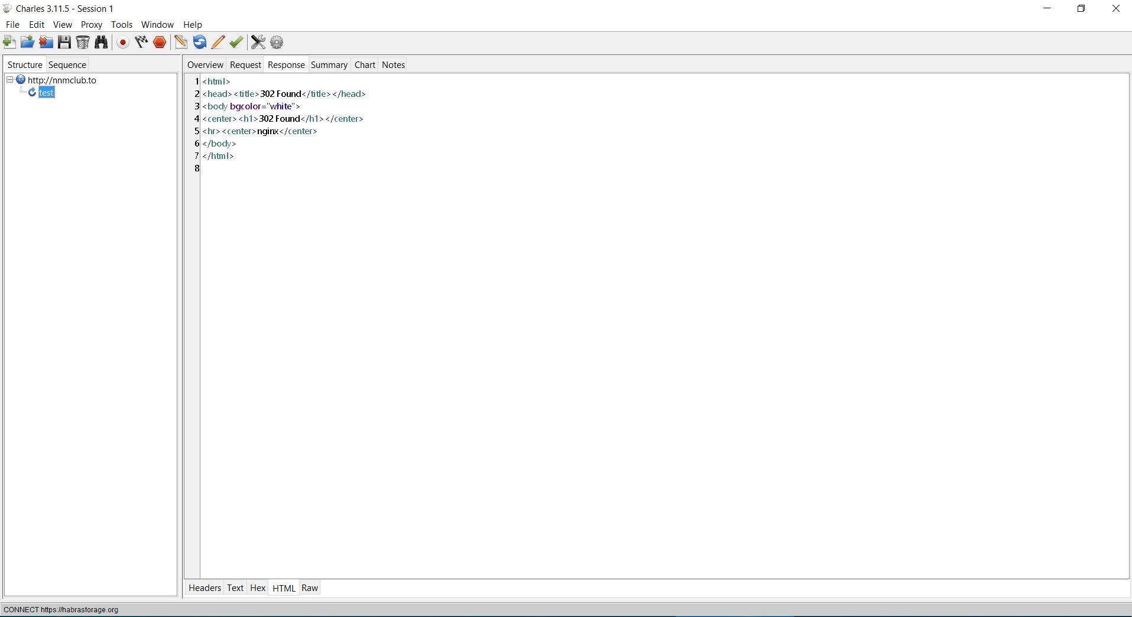Compose a new request with the pencil-page icon

(x=181, y=42)
